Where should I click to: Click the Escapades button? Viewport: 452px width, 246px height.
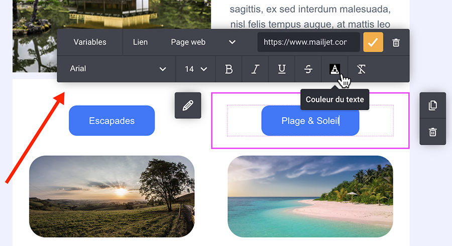[x=111, y=121]
